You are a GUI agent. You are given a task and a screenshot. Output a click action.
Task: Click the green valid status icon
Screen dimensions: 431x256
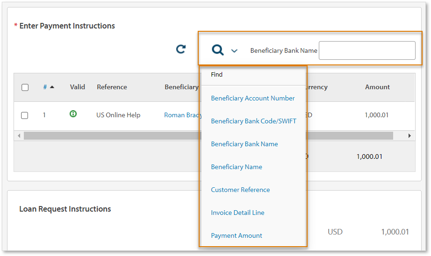point(73,114)
